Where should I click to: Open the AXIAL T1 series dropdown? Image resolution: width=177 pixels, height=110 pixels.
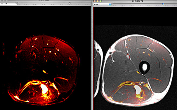click(x=102, y=4)
